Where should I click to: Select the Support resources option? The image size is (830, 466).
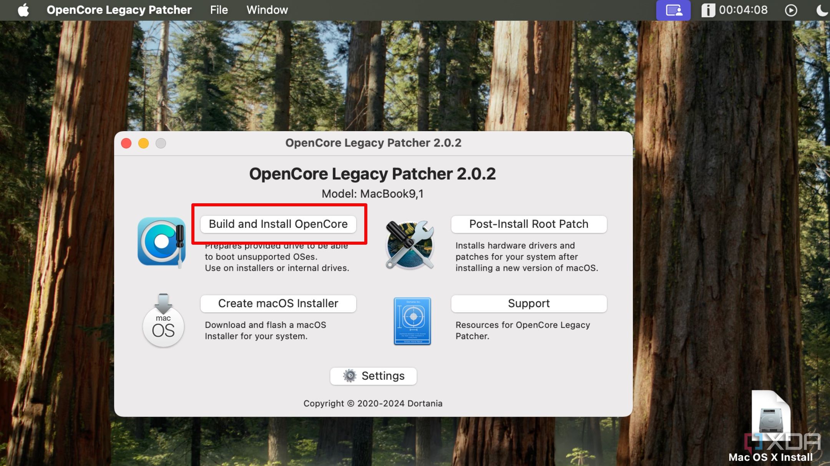tap(528, 303)
